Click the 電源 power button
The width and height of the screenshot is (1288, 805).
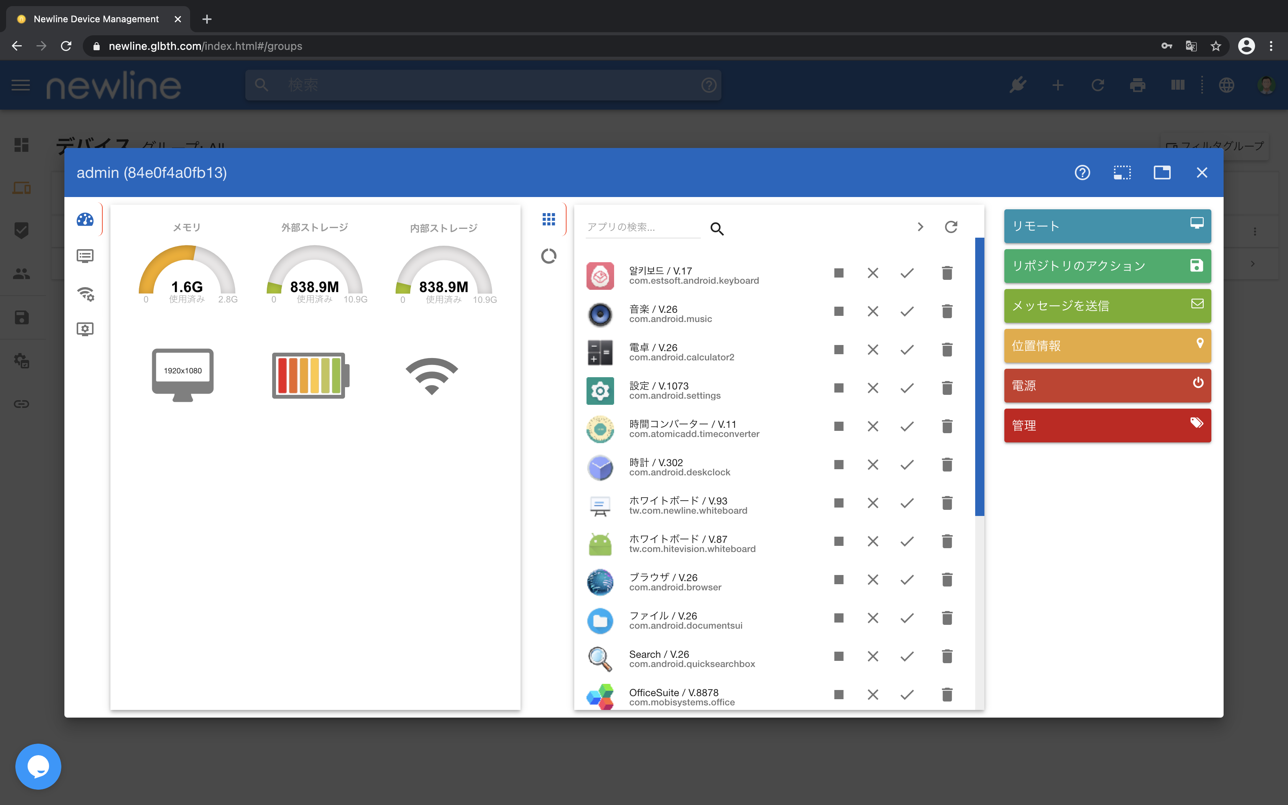click(x=1107, y=386)
